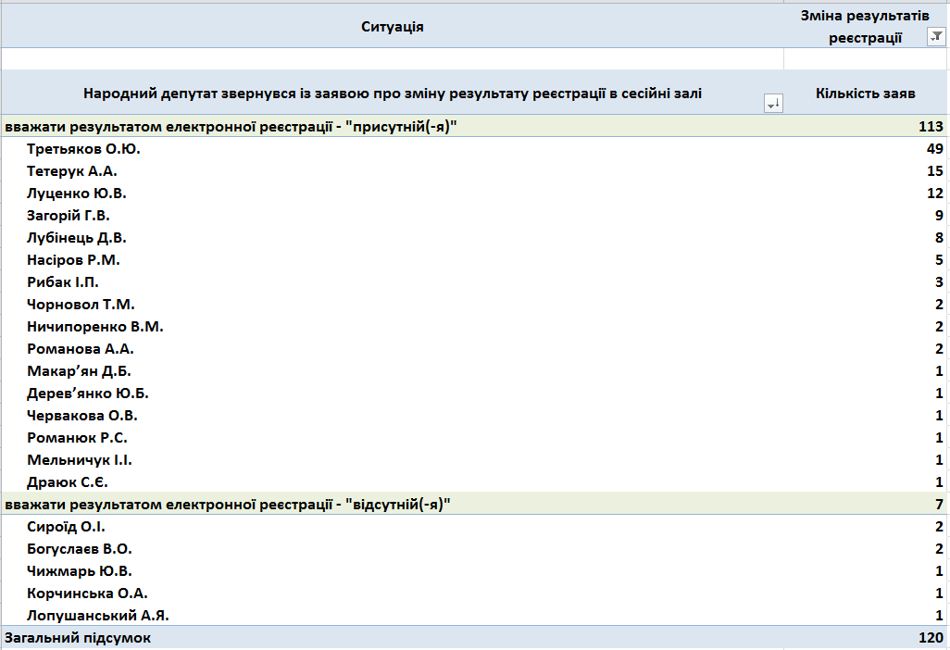
Task: Click the value 113 subtotal cell
Action: (932, 125)
